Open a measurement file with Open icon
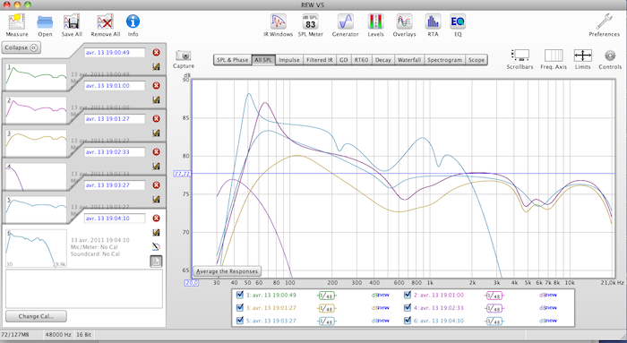627x343 pixels. click(x=45, y=21)
